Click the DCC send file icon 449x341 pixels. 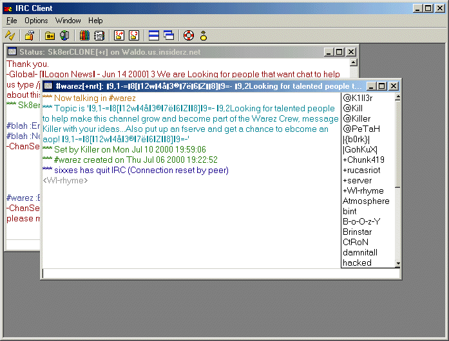click(119, 35)
